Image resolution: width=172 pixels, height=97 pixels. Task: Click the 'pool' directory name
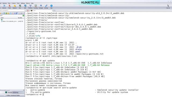click(x=78, y=51)
